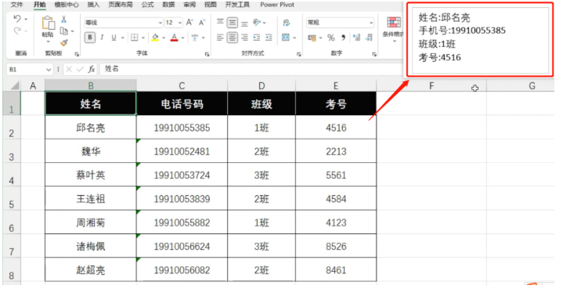
Task: Open the Insert Function fx button
Action: point(92,69)
